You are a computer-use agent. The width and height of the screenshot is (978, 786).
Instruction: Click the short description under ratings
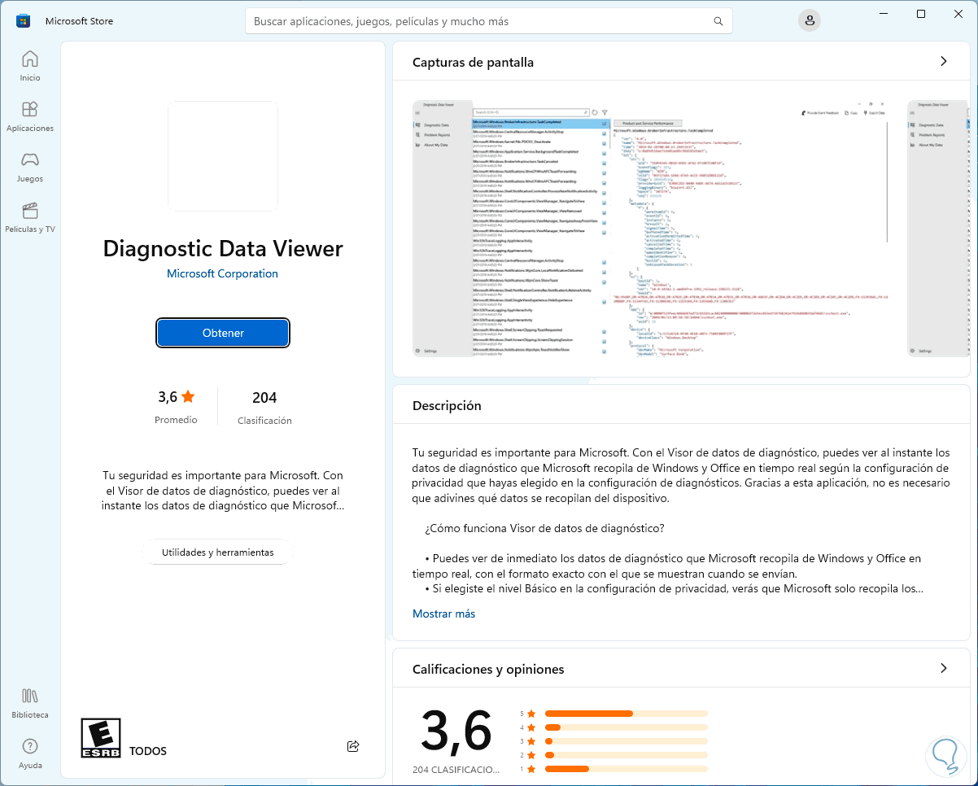[x=223, y=491]
